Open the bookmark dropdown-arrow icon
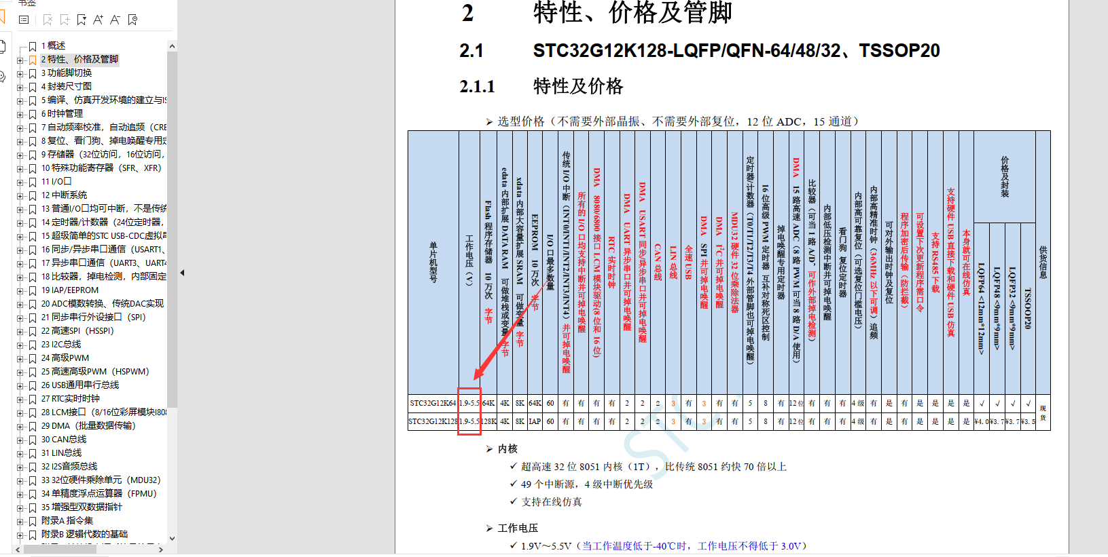Image resolution: width=1108 pixels, height=557 pixels. point(82,20)
